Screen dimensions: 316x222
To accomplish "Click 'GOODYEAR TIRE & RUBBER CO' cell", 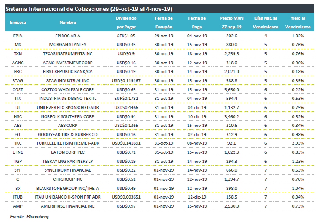I will [68, 134].
